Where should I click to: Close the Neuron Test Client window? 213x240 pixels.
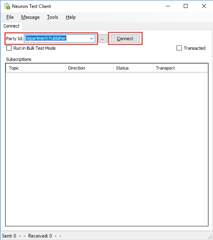204,6
